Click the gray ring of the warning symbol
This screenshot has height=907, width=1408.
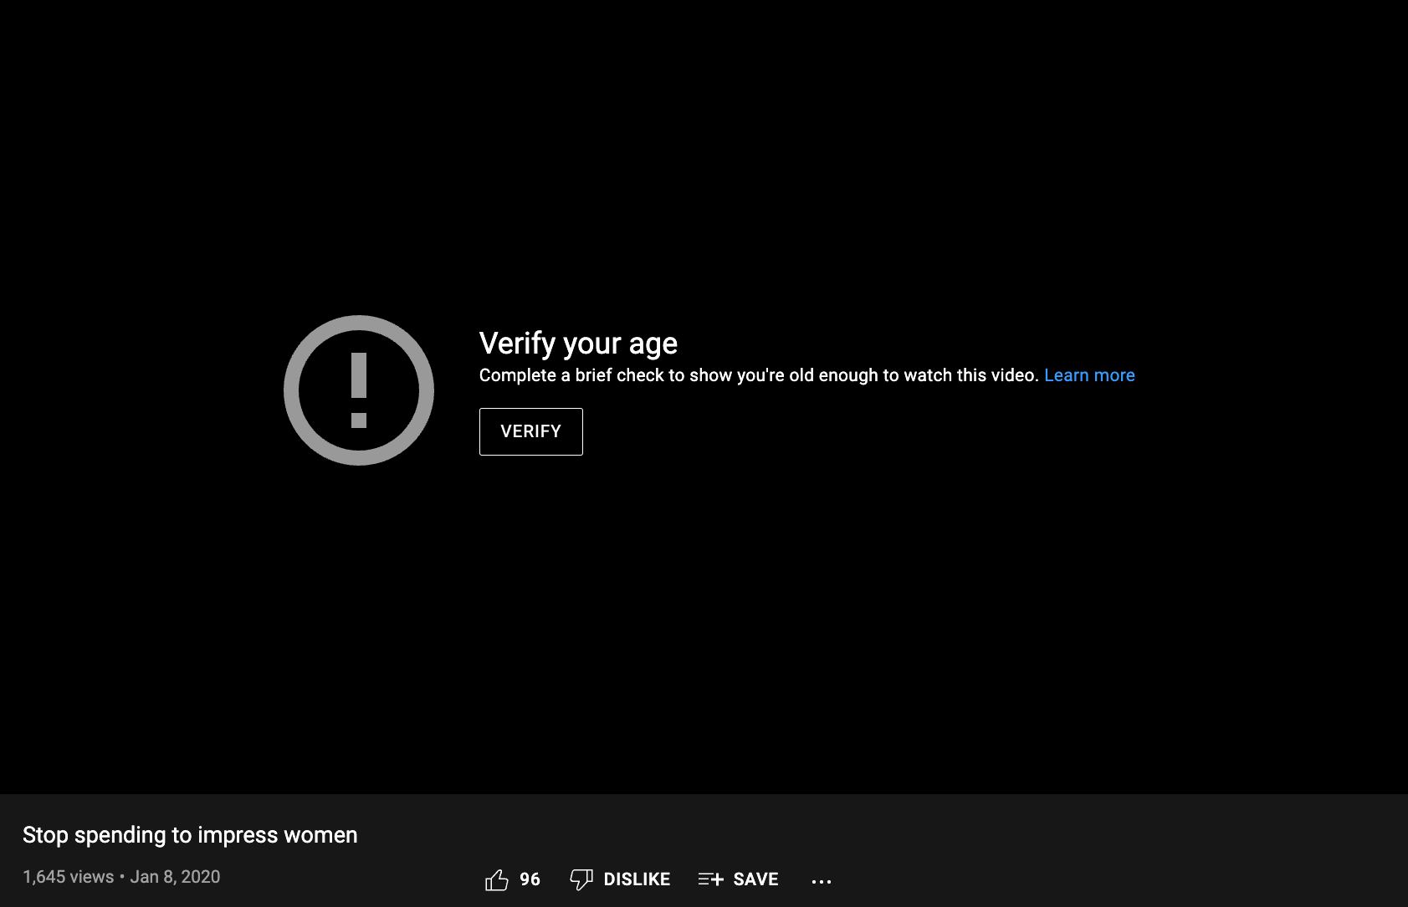[x=291, y=390]
